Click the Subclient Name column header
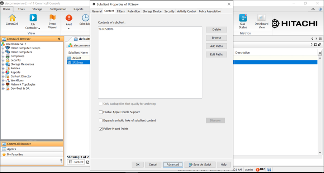324x173 pixels. pyautogui.click(x=78, y=53)
